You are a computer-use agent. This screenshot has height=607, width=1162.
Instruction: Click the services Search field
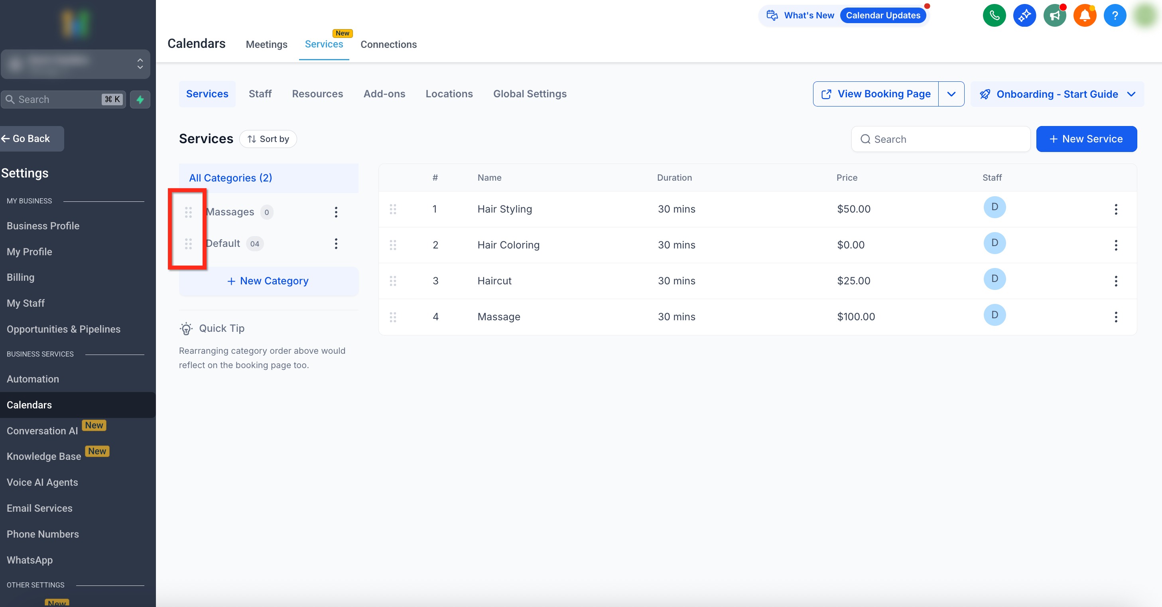pos(941,139)
